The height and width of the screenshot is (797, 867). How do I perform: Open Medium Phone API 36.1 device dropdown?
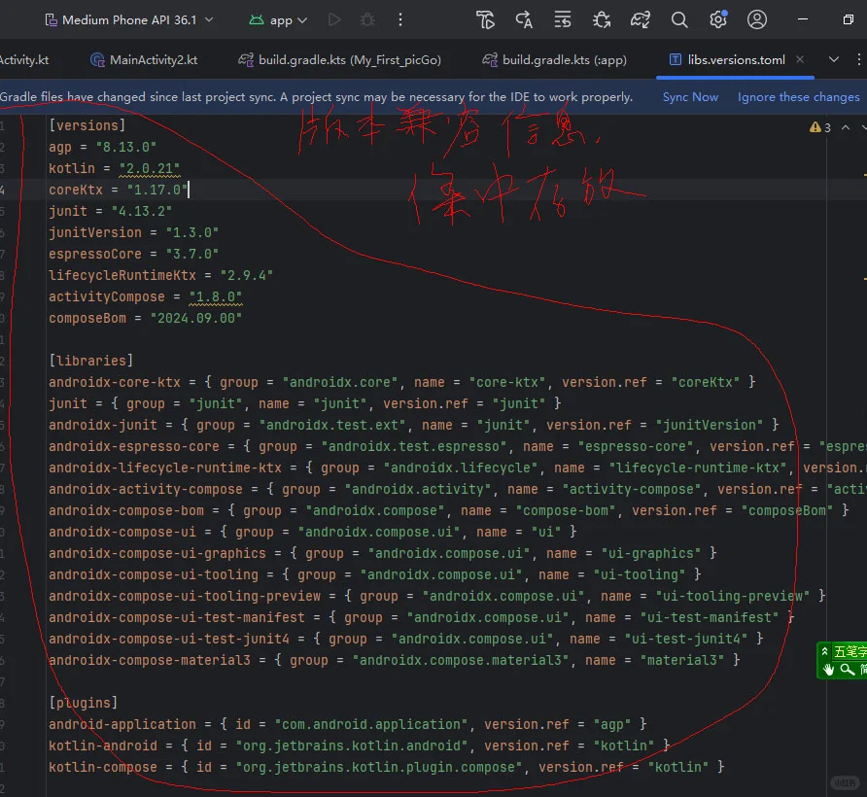click(129, 19)
